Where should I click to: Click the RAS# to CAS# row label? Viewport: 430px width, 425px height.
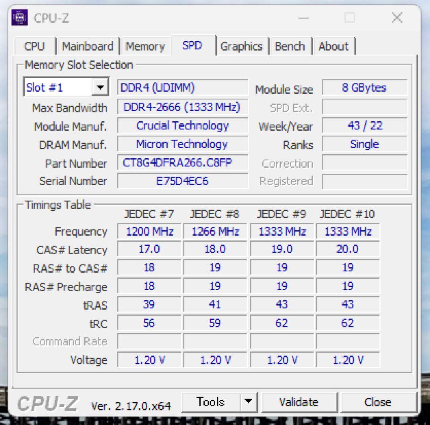70,269
